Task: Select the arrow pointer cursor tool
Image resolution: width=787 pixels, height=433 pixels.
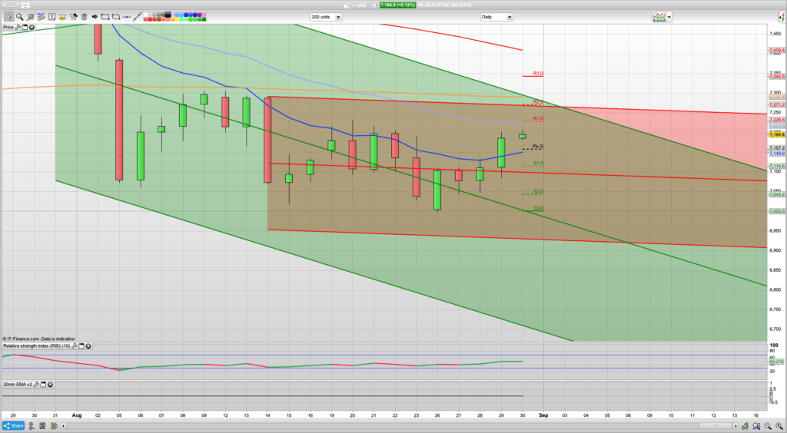Action: coord(9,16)
